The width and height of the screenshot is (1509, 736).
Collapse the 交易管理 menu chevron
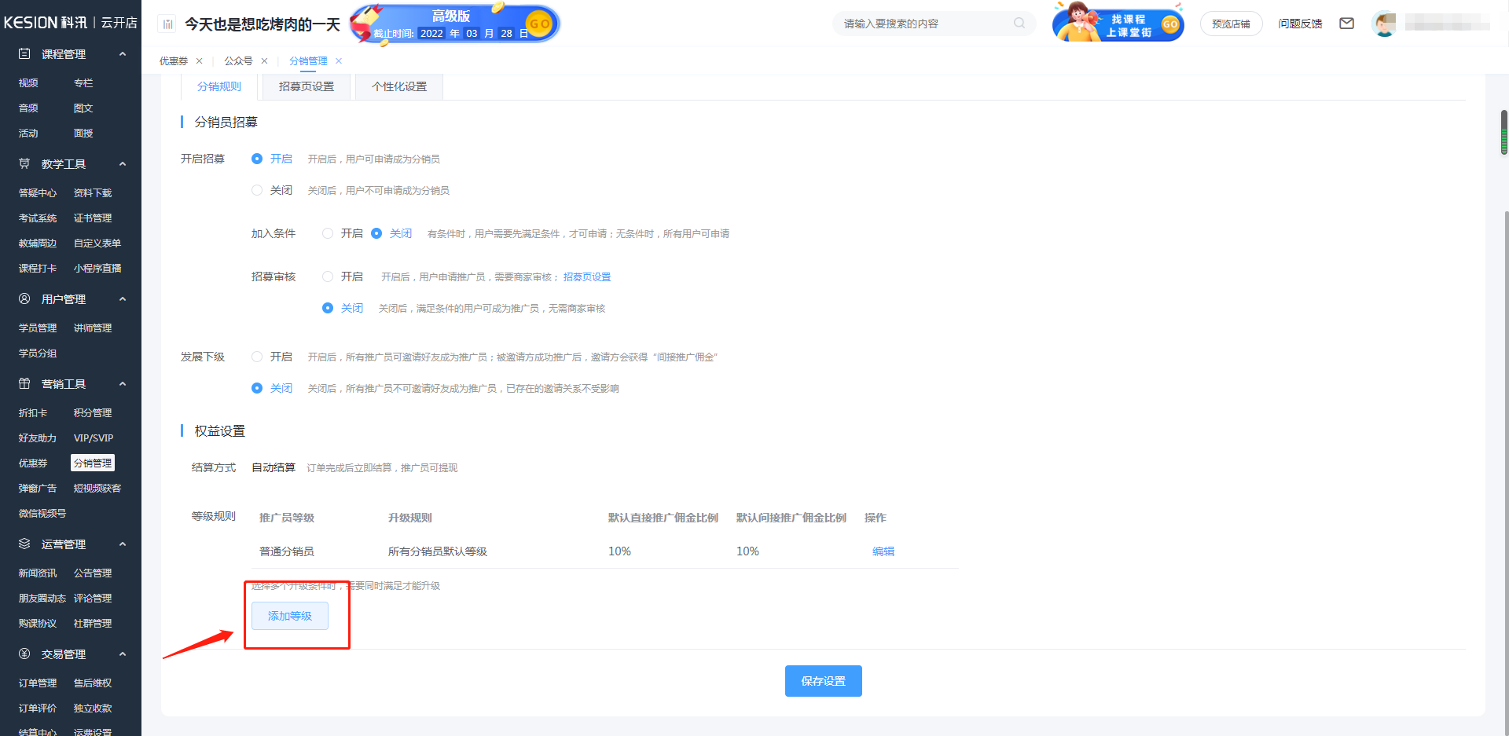[123, 654]
